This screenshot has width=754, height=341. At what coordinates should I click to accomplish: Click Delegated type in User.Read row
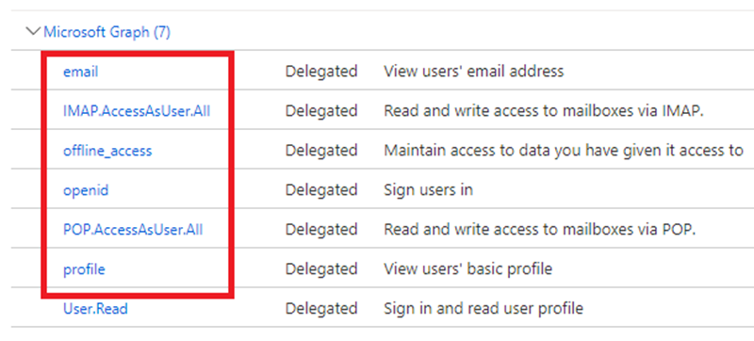[321, 308]
